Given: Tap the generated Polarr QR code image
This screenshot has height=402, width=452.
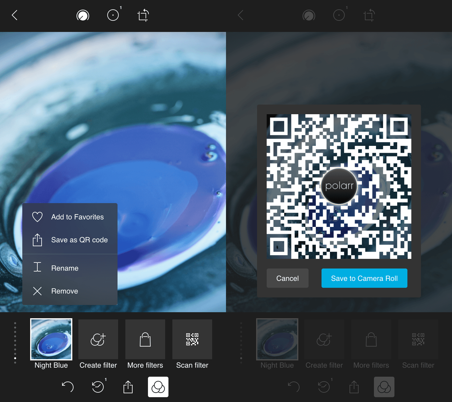Looking at the screenshot, I should (339, 187).
